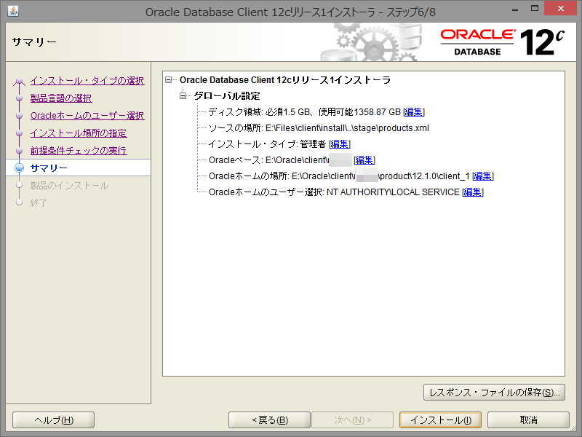Collapse the グローバル設定 tree node
The width and height of the screenshot is (582, 437).
coord(183,96)
